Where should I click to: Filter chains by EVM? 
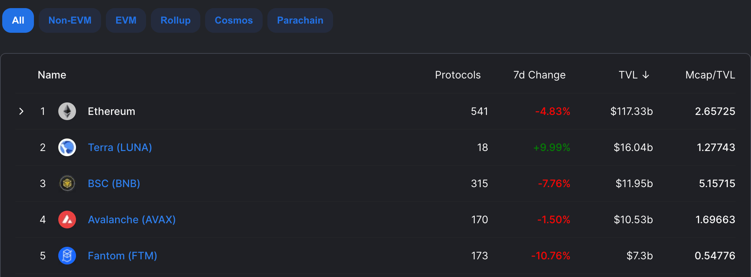(x=126, y=21)
